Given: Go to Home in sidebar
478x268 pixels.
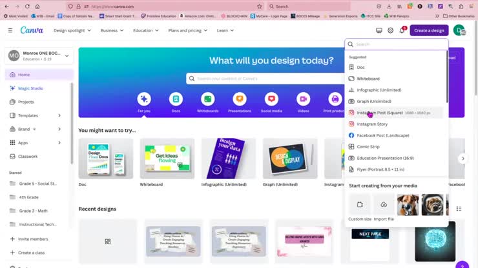Looking at the screenshot, I should pos(39,75).
